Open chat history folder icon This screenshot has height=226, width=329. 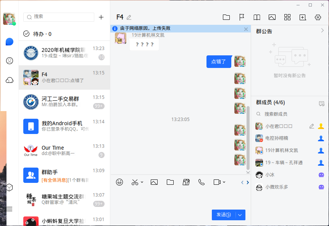coord(226,17)
